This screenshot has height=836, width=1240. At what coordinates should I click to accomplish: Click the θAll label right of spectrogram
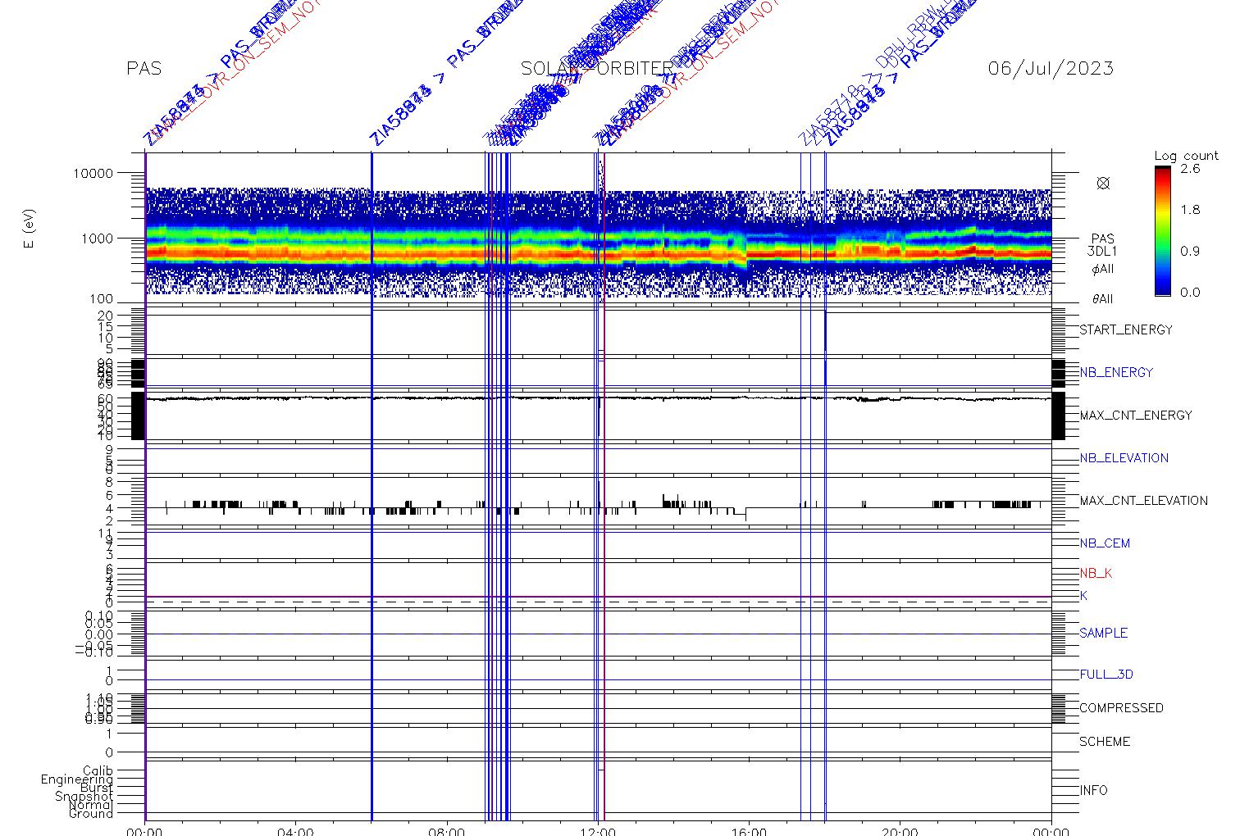point(1102,299)
